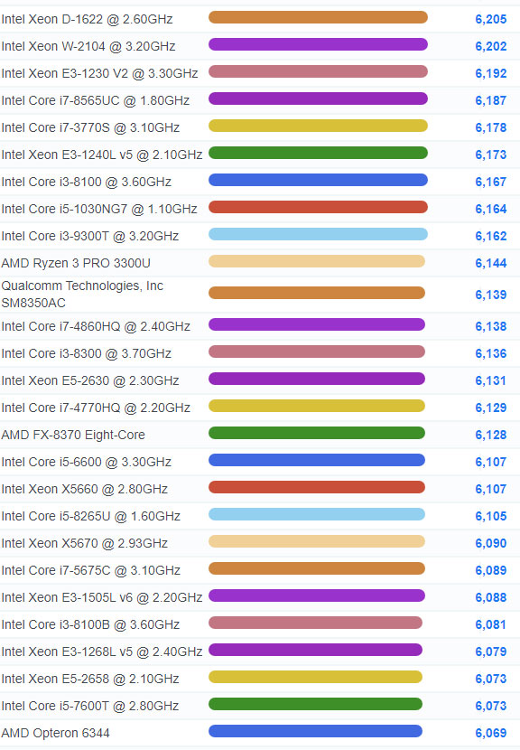The image size is (520, 750).
Task: Click the 6,205 score value
Action: [491, 19]
